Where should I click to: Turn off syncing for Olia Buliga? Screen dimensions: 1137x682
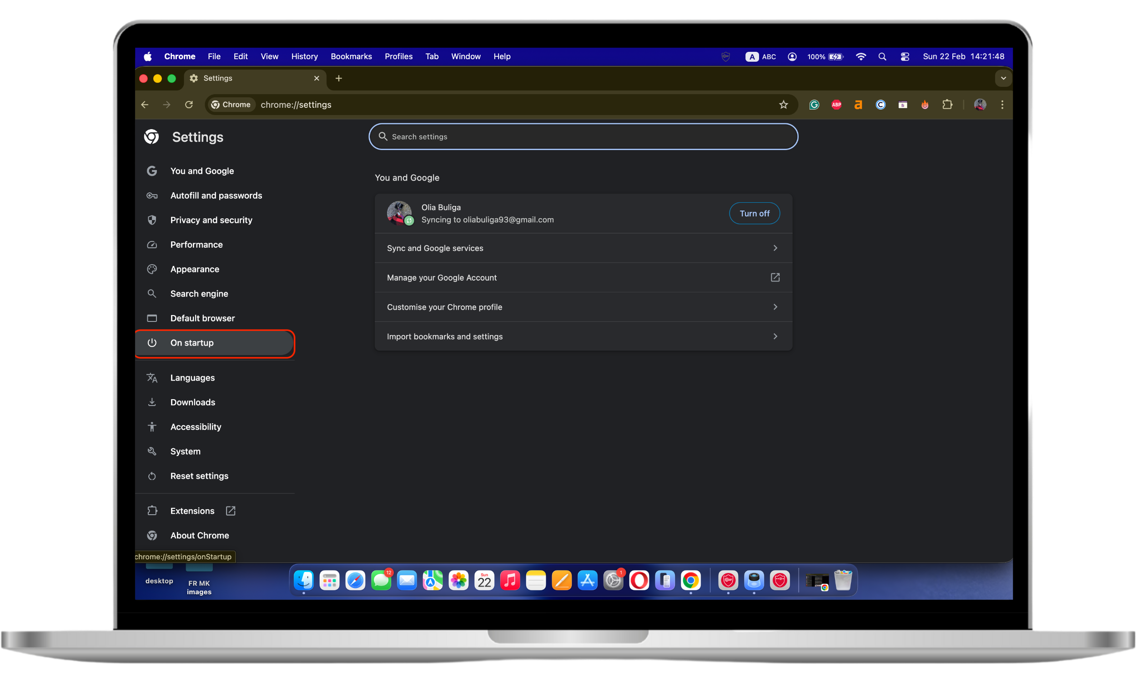click(754, 213)
